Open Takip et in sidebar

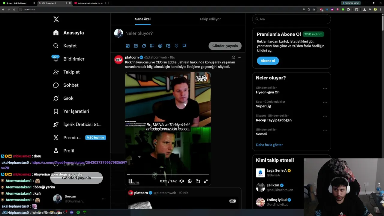66,72
